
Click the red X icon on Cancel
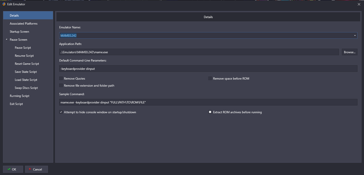[30, 169]
